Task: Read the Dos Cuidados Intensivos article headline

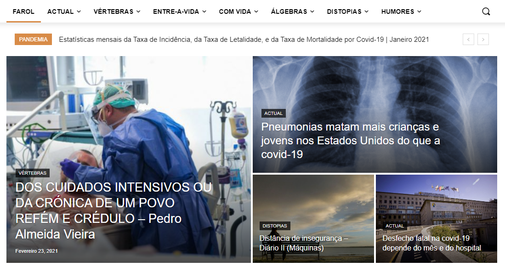Action: coord(113,210)
